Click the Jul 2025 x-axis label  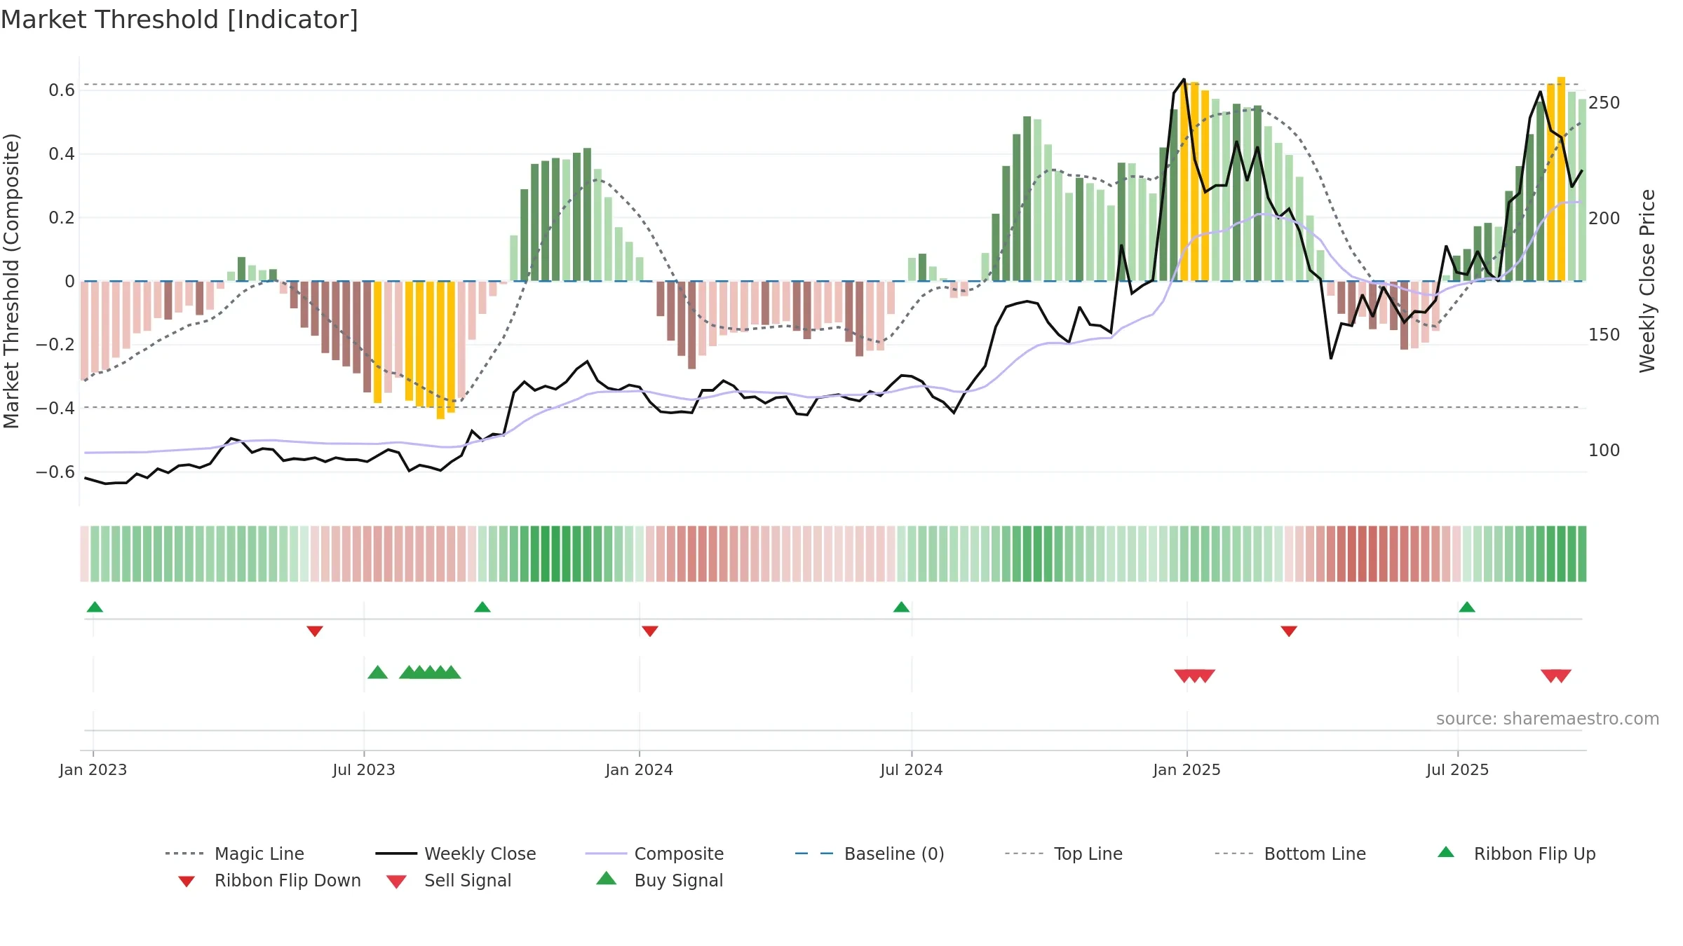pyautogui.click(x=1458, y=770)
